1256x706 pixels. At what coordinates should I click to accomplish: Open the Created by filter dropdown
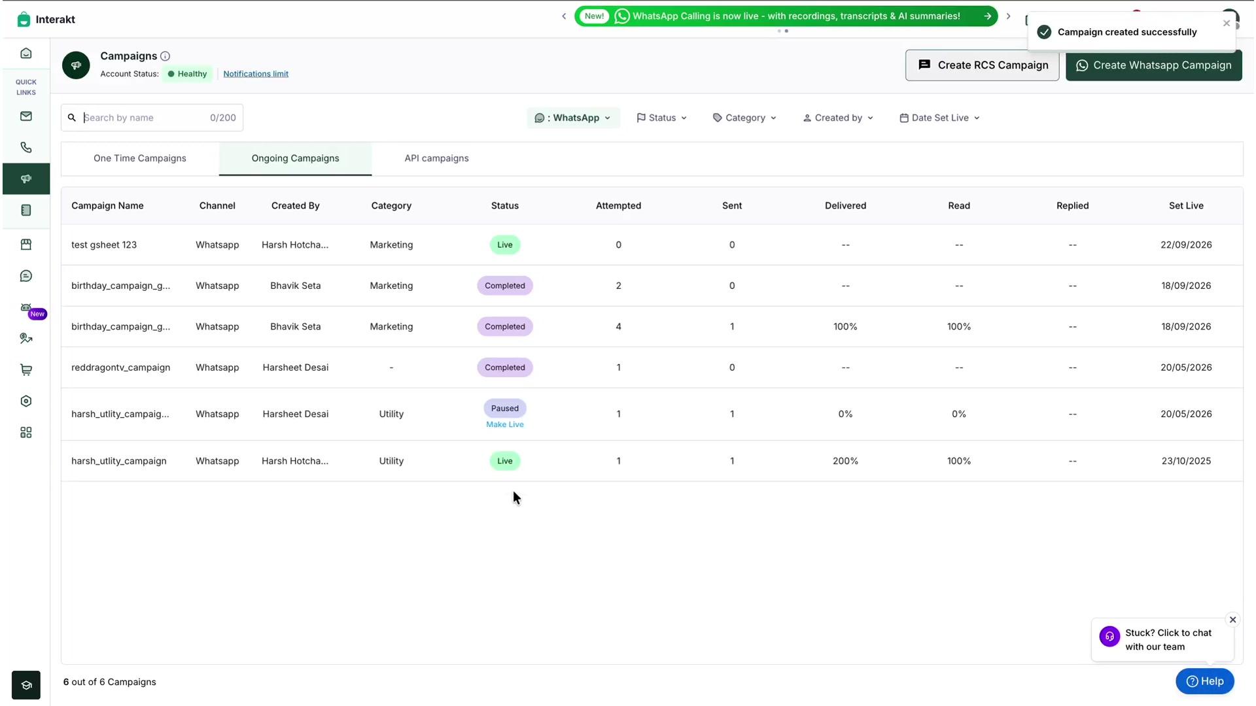coord(838,118)
